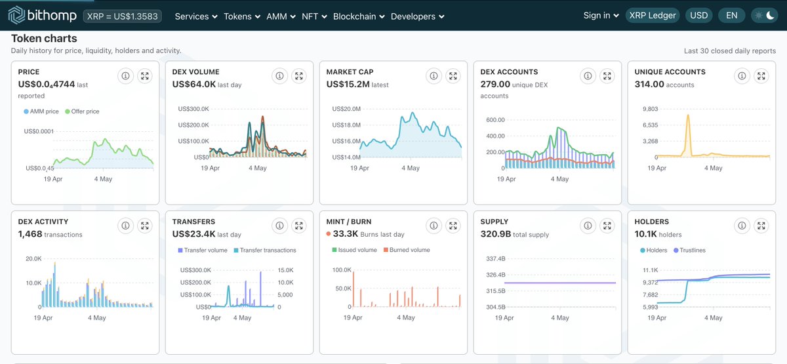The image size is (787, 364).
Task: Maximize the MARKET CAP chart
Action: coord(453,76)
